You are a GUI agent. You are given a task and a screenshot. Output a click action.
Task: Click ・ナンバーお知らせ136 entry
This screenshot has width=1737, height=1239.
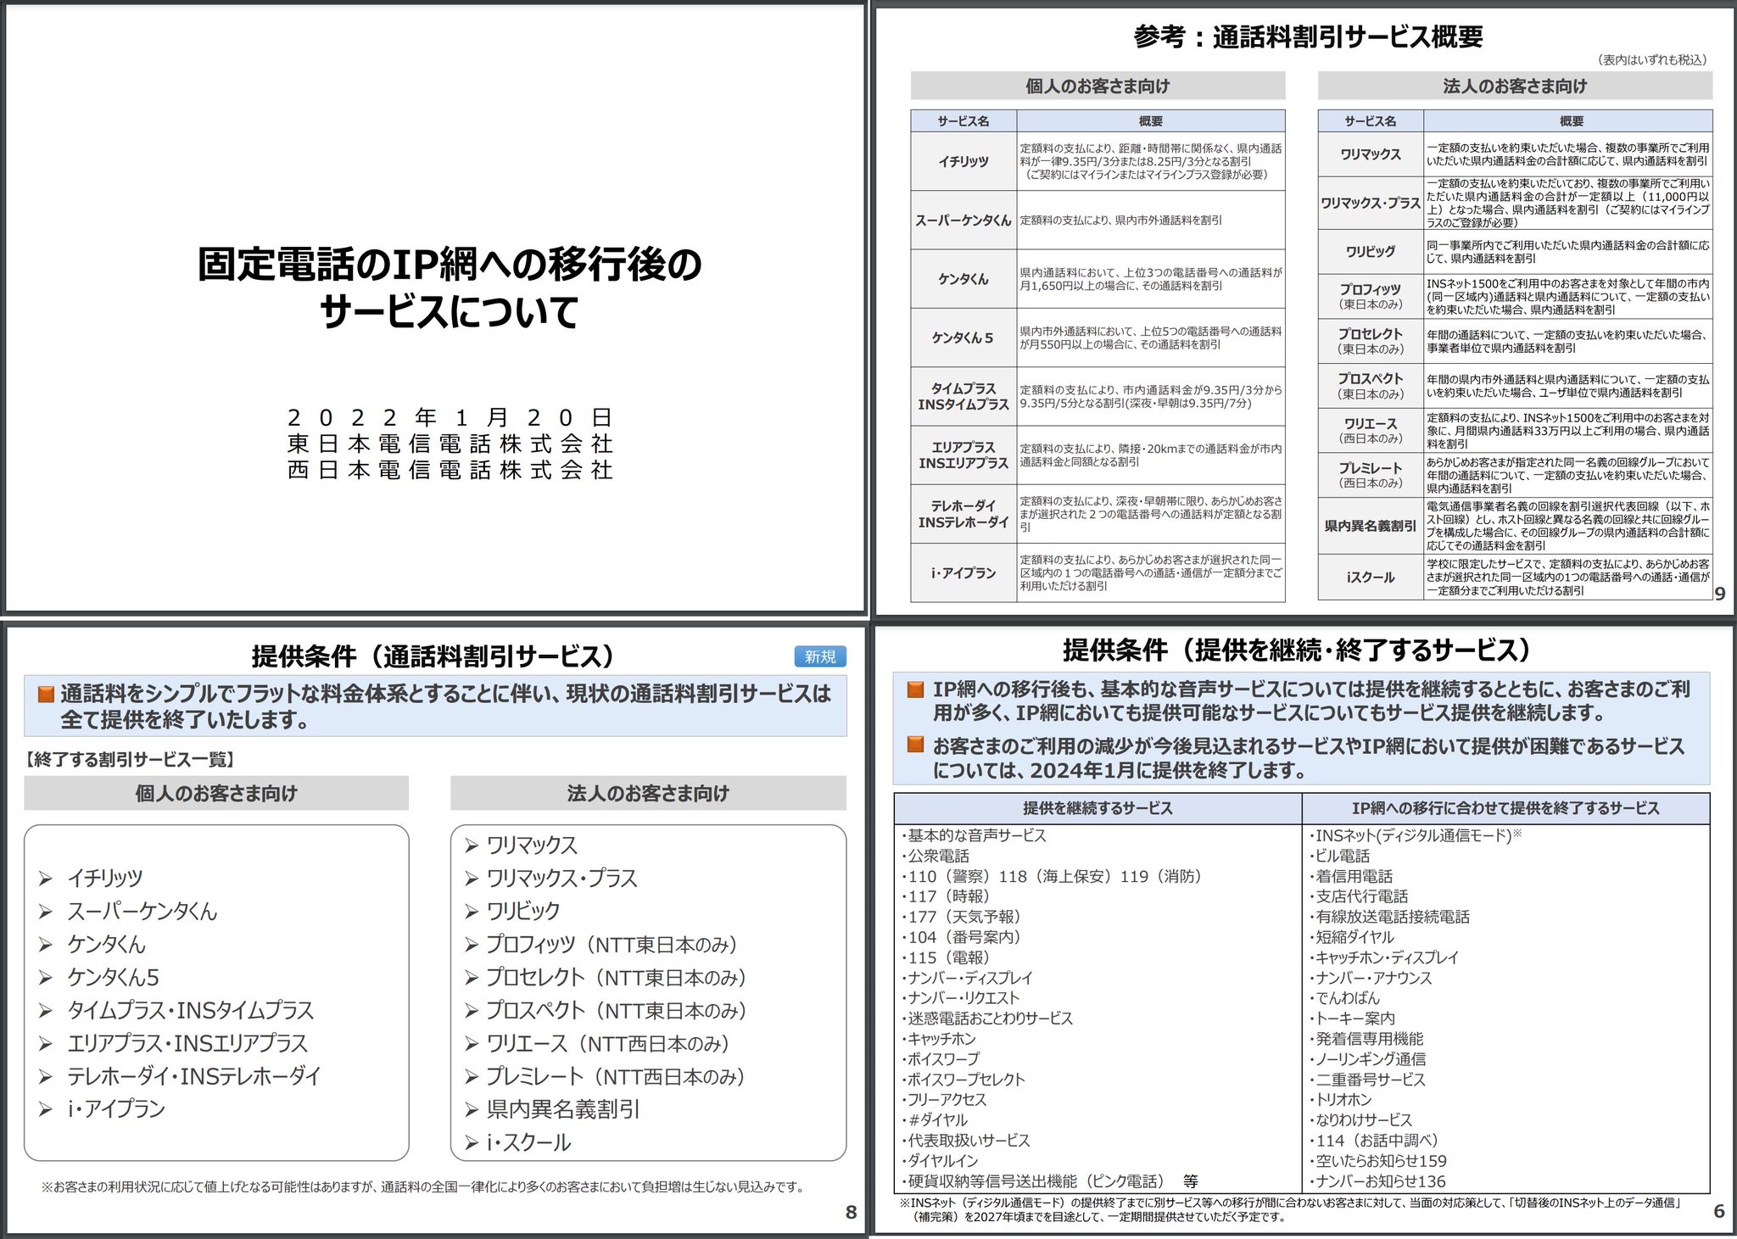point(1377,1180)
